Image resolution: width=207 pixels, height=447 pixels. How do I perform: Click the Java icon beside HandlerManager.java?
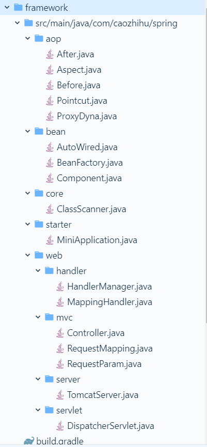[60, 286]
